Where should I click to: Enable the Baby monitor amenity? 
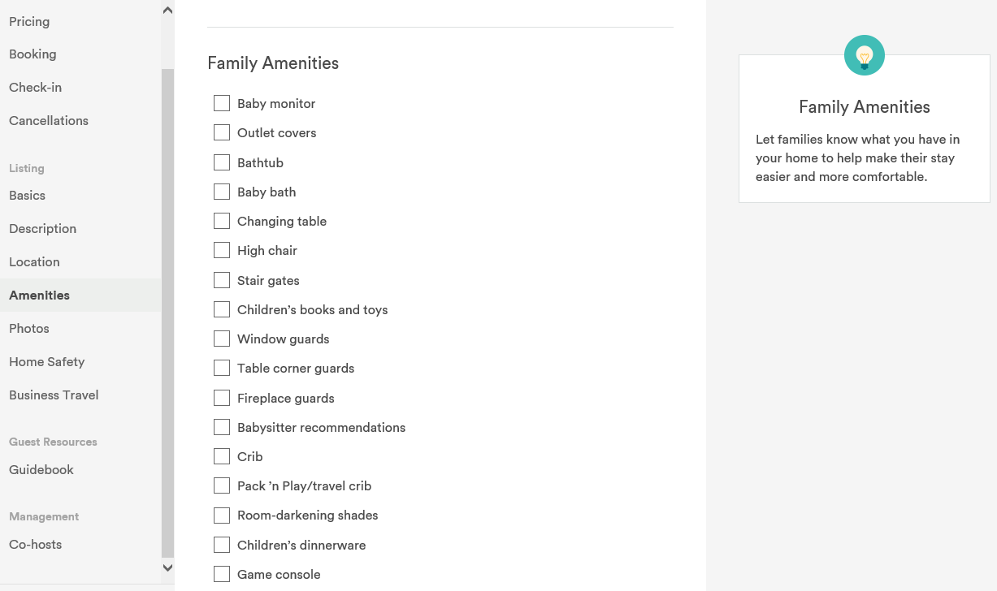point(222,103)
